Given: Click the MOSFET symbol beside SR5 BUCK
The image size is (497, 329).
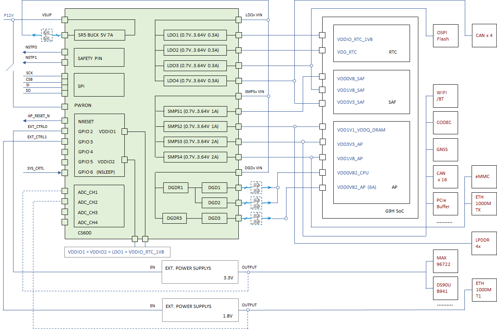Looking at the screenshot, I should click(47, 35).
